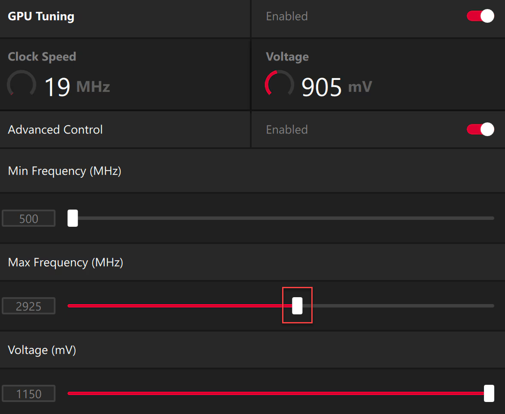Click Enabled text beside Advanced Control

point(287,130)
